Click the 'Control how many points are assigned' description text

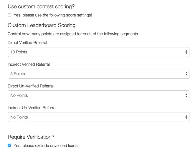[73, 34]
